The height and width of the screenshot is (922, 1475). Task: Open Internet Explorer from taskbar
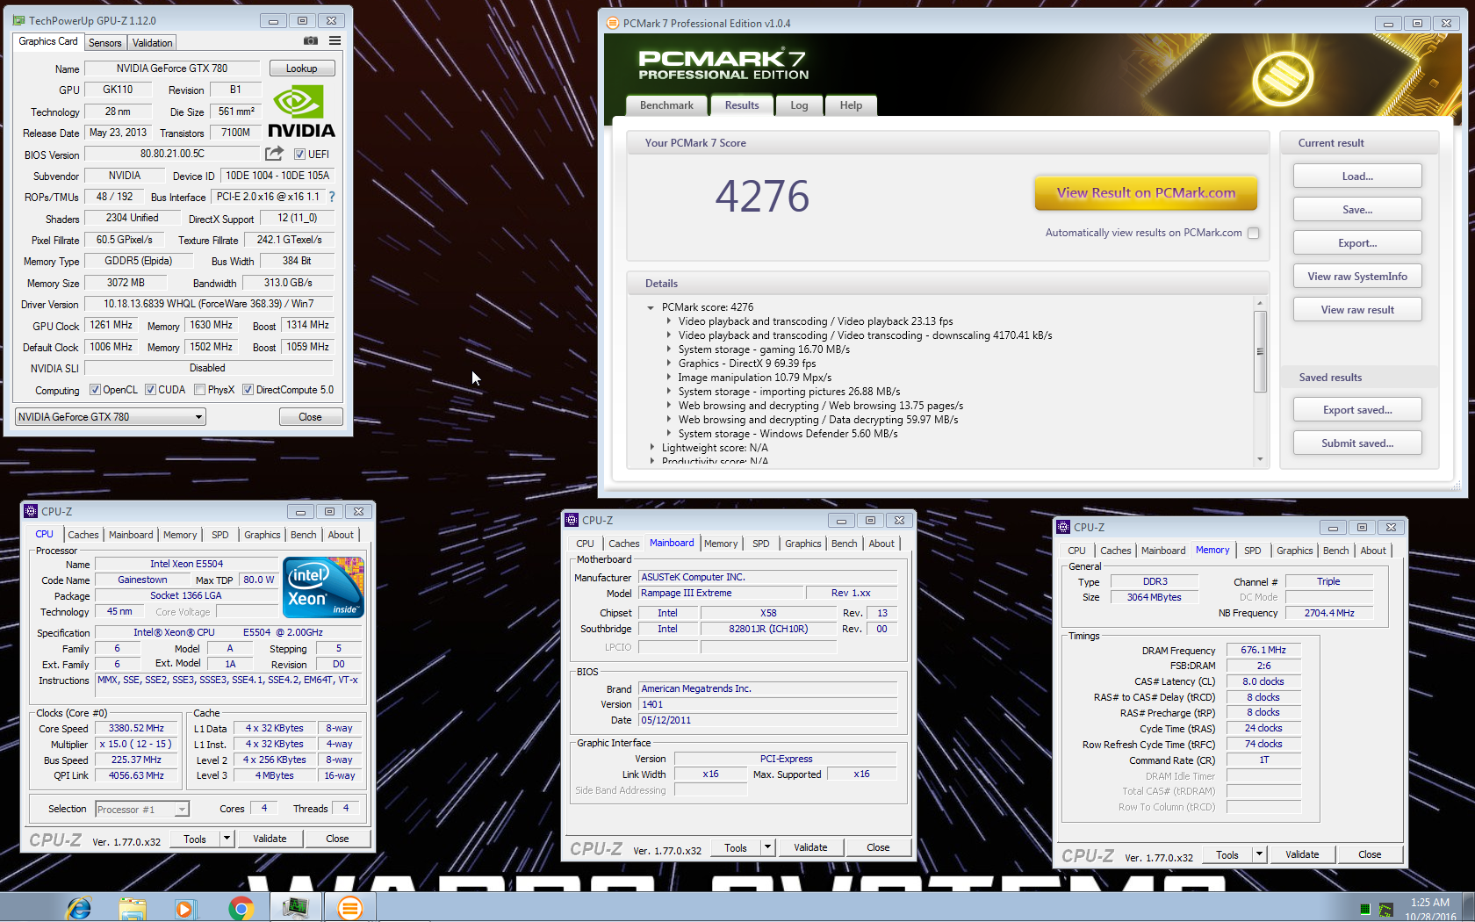coord(78,908)
